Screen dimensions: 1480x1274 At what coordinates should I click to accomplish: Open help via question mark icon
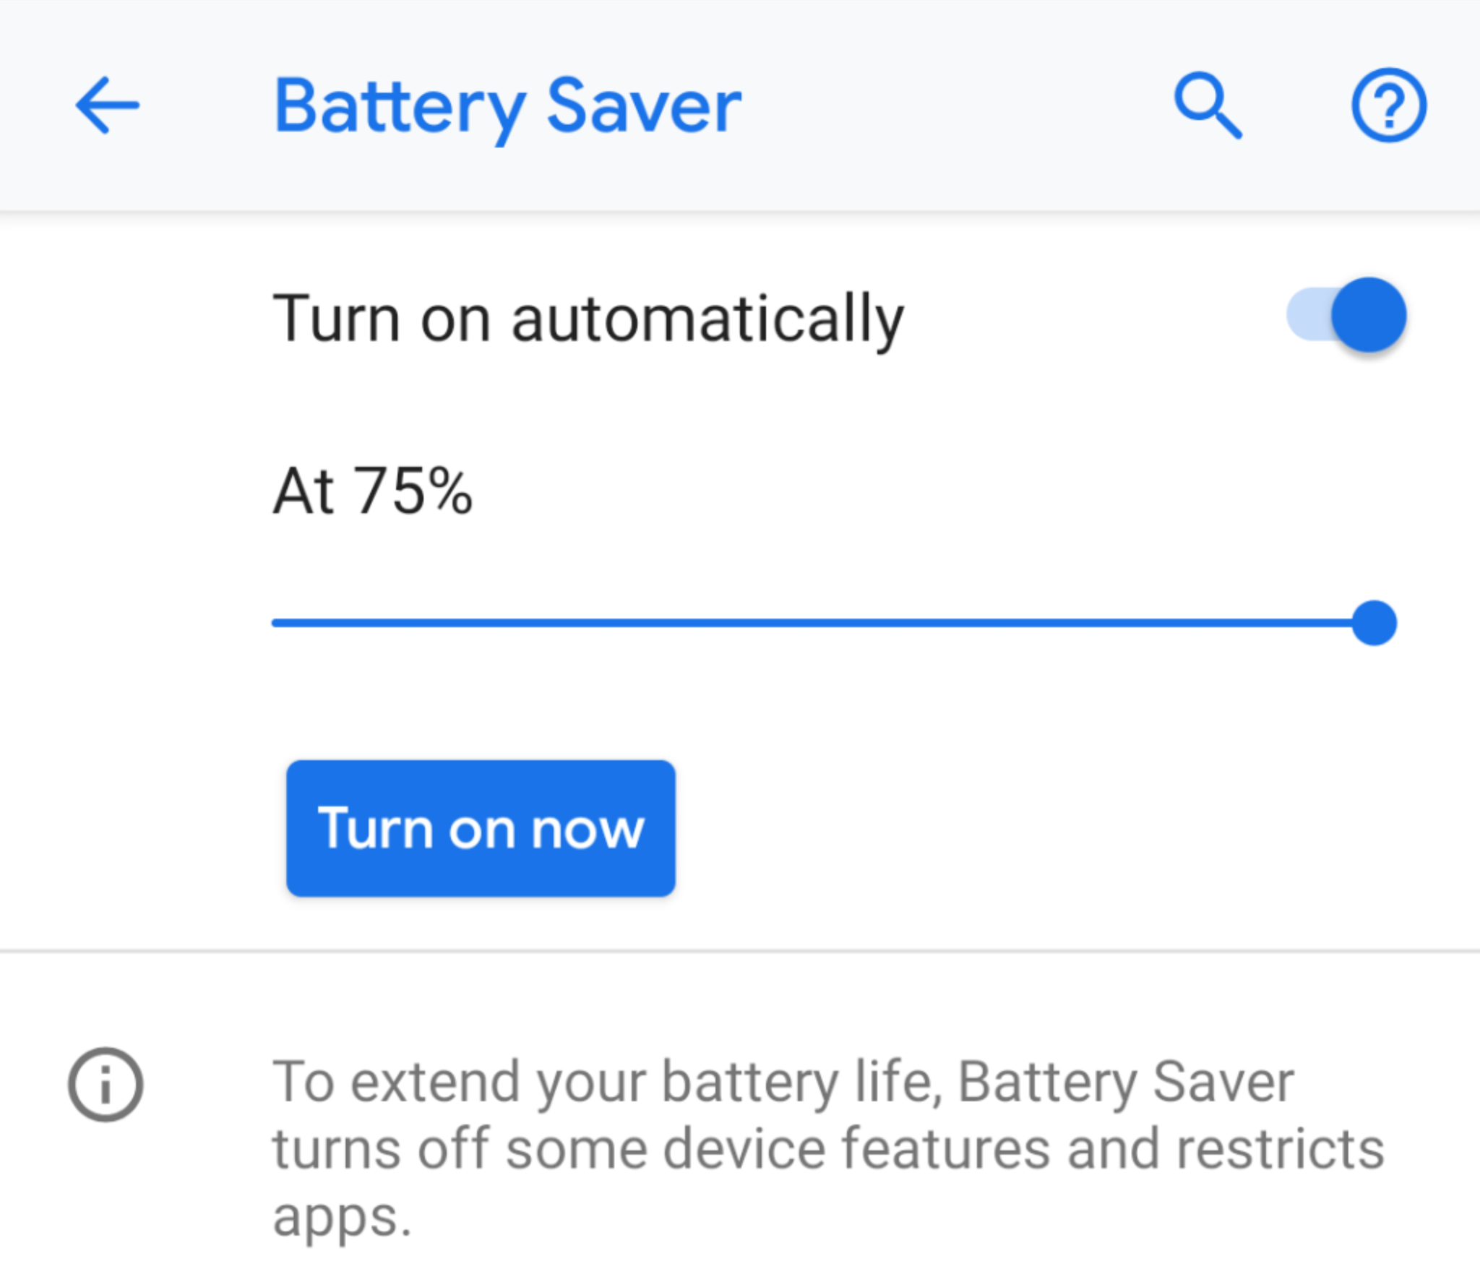[x=1388, y=106]
